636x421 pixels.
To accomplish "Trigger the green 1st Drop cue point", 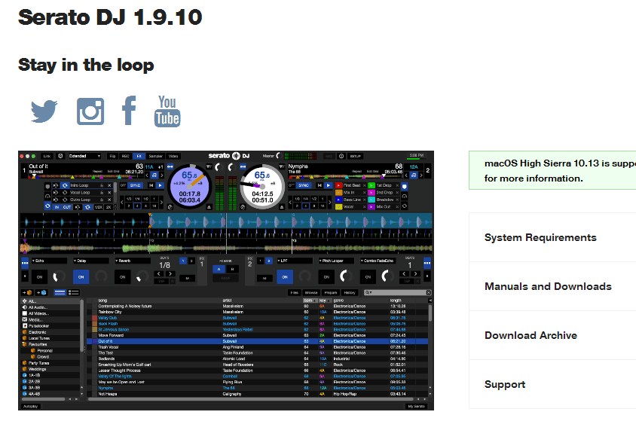I will (372, 185).
